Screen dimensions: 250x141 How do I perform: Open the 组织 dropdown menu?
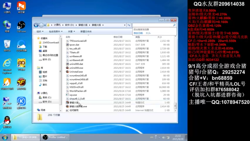pyautogui.click(x=40, y=32)
